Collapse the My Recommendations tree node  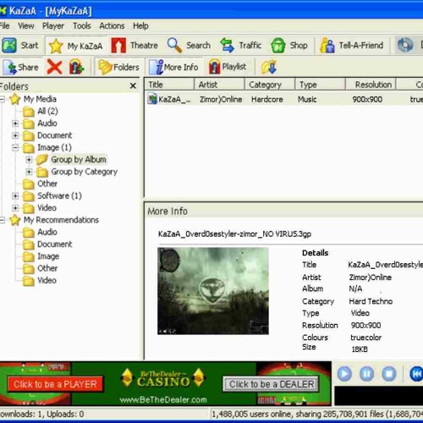pos(2,220)
